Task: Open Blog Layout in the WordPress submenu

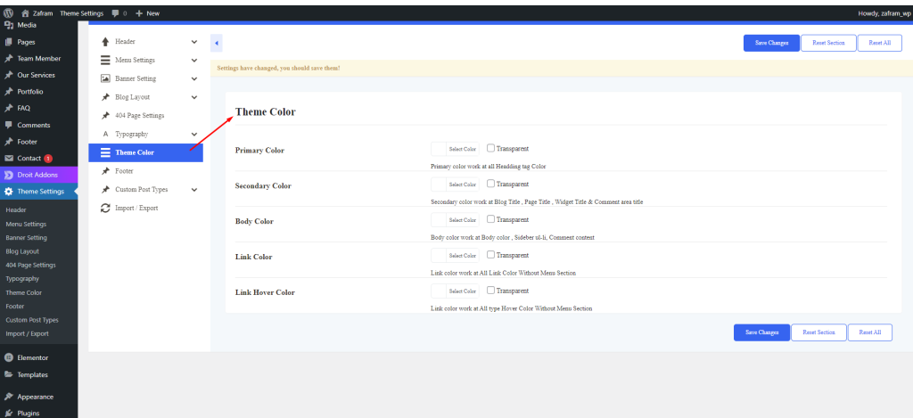Action: (22, 251)
